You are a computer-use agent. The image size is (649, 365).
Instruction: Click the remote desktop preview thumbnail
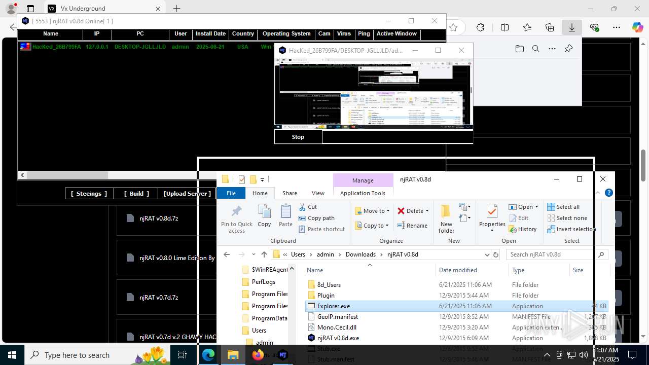point(373,93)
